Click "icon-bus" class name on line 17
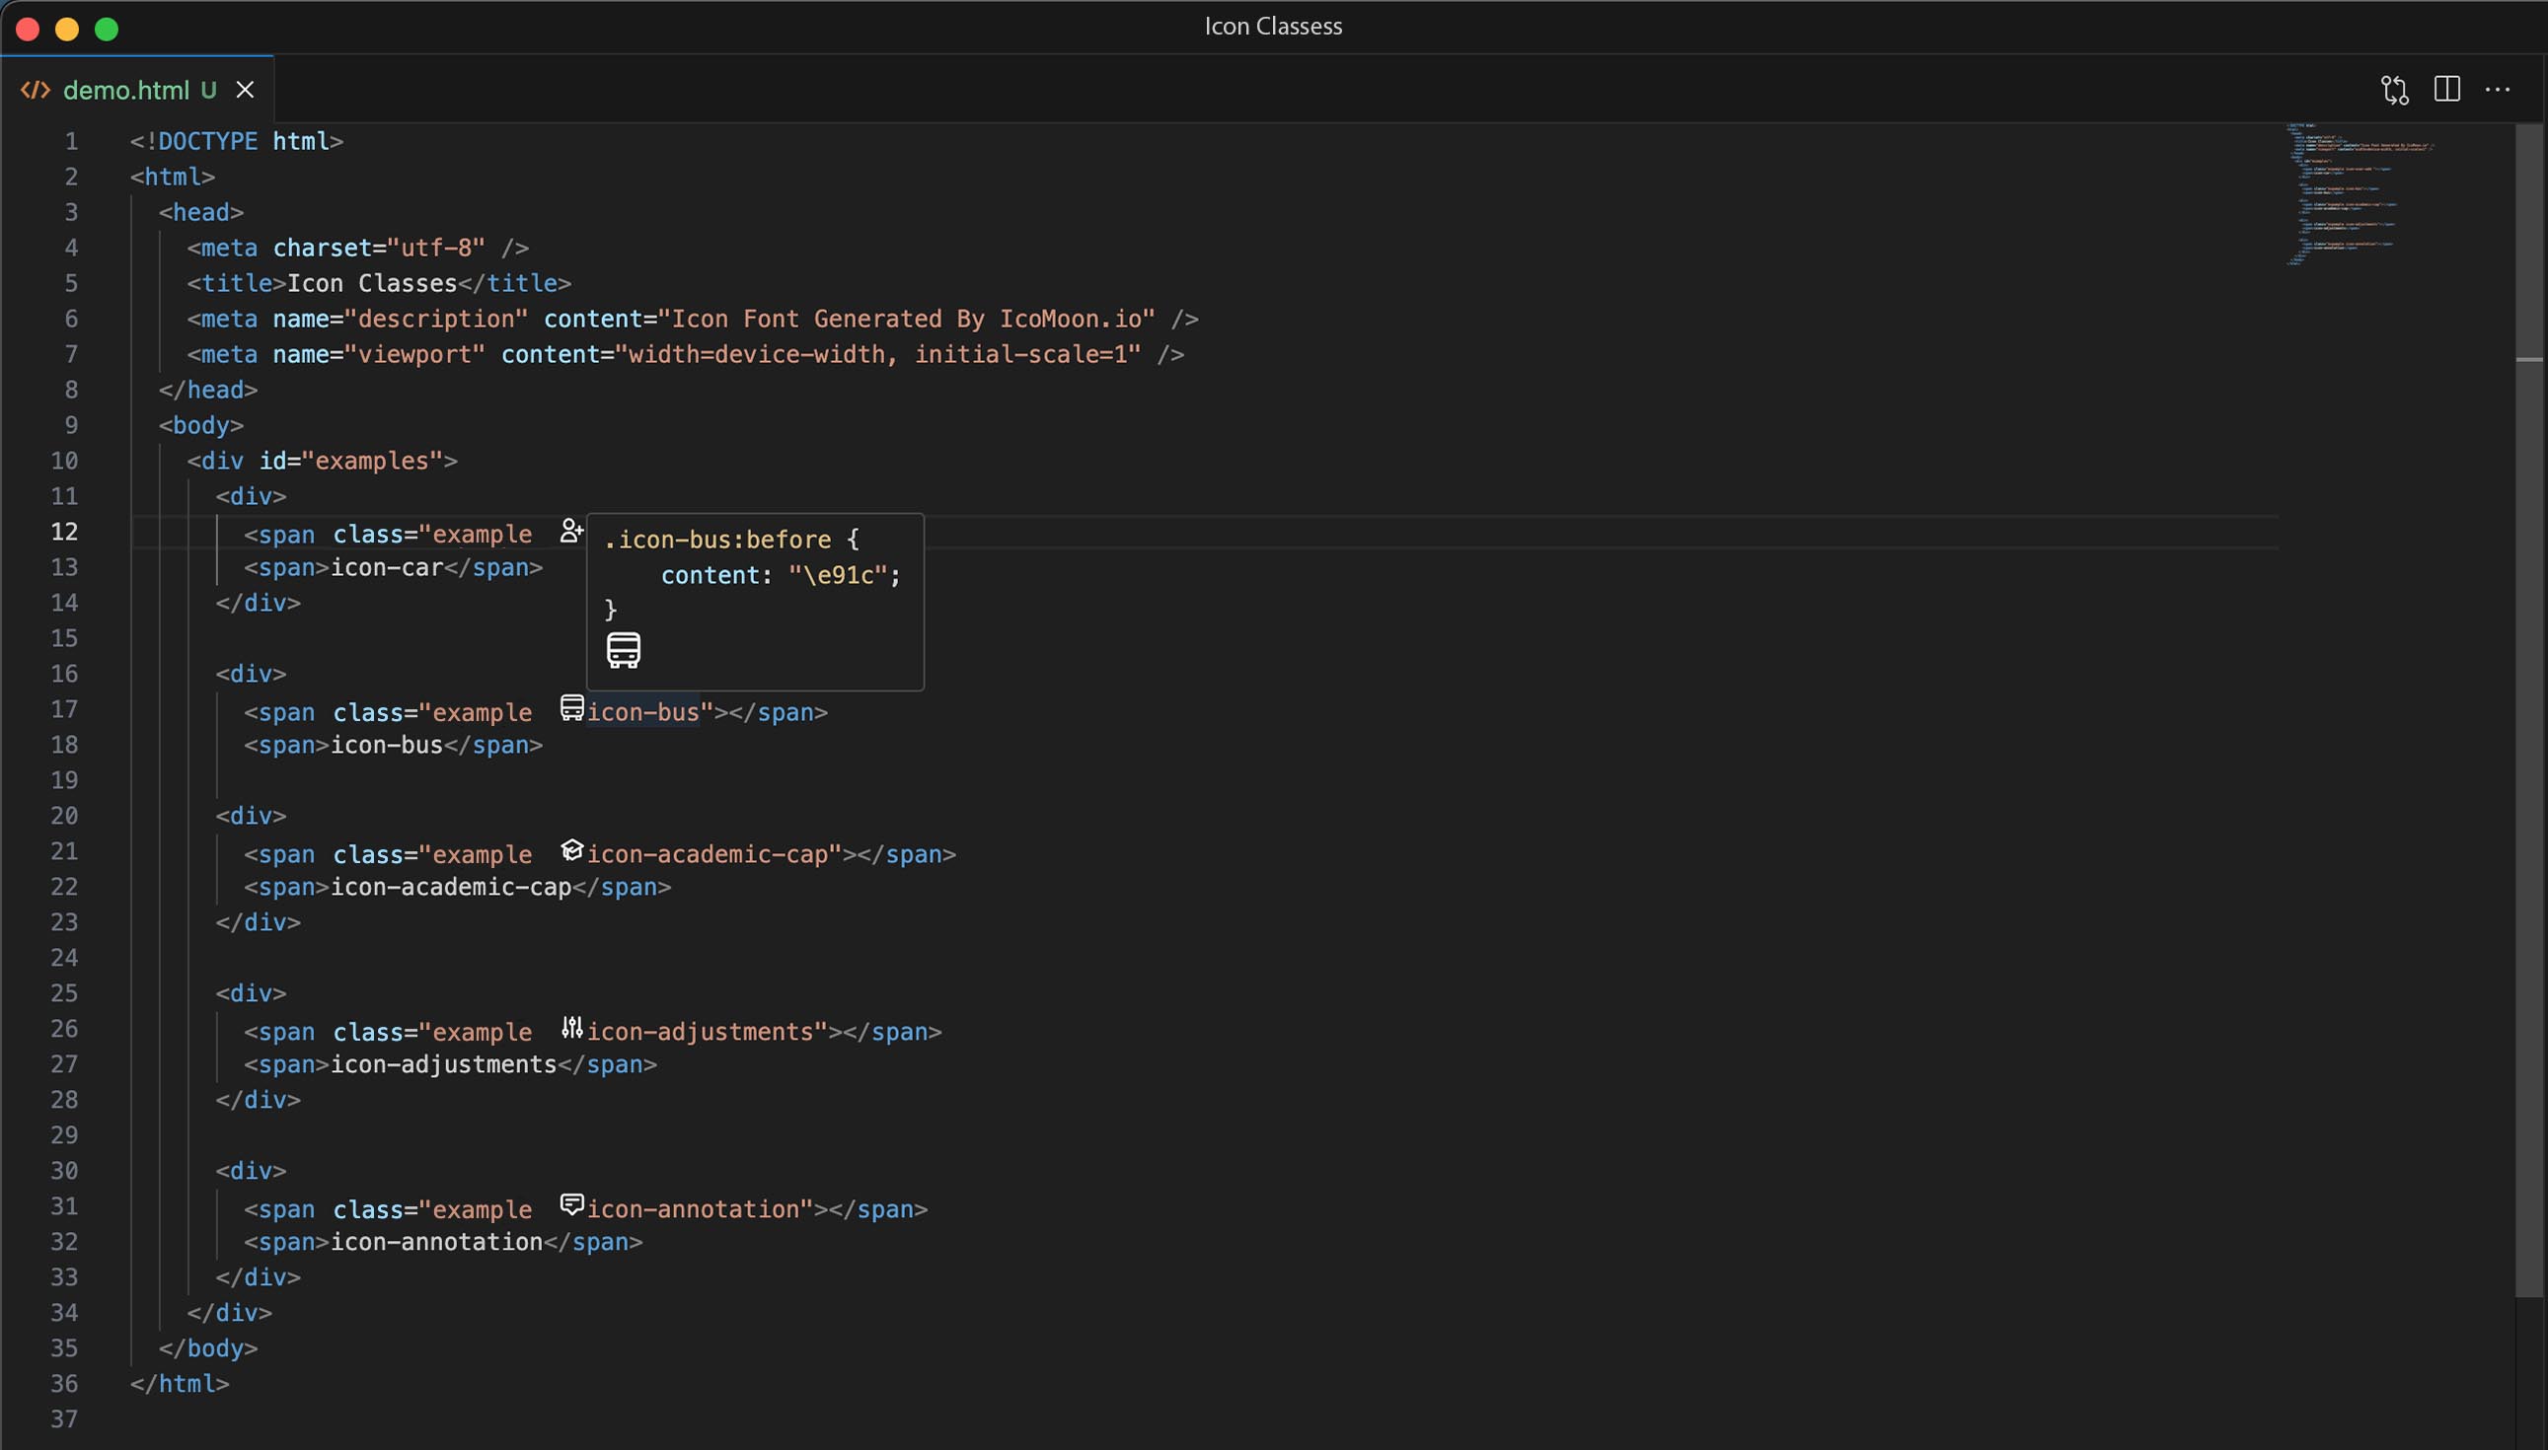The height and width of the screenshot is (1450, 2548). click(x=643, y=712)
